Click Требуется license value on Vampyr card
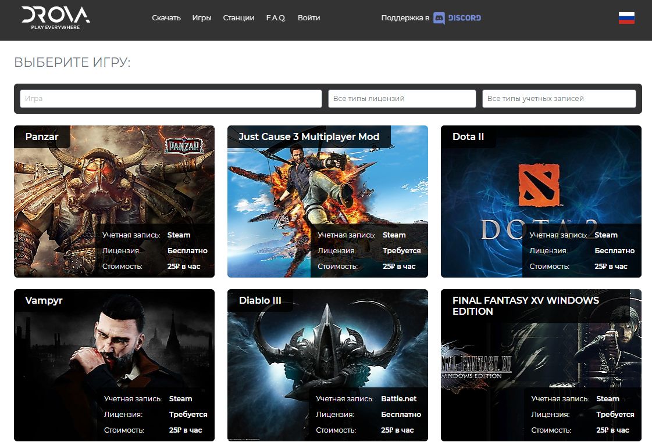 point(188,415)
